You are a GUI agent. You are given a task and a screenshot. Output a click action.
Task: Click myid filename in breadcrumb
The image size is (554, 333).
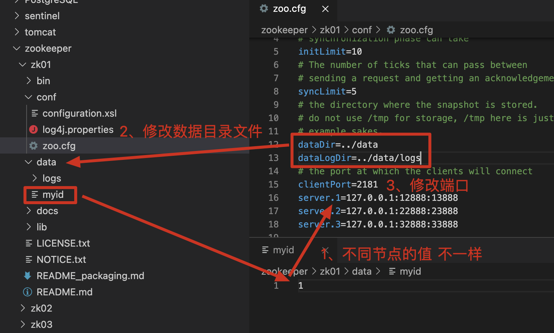410,271
